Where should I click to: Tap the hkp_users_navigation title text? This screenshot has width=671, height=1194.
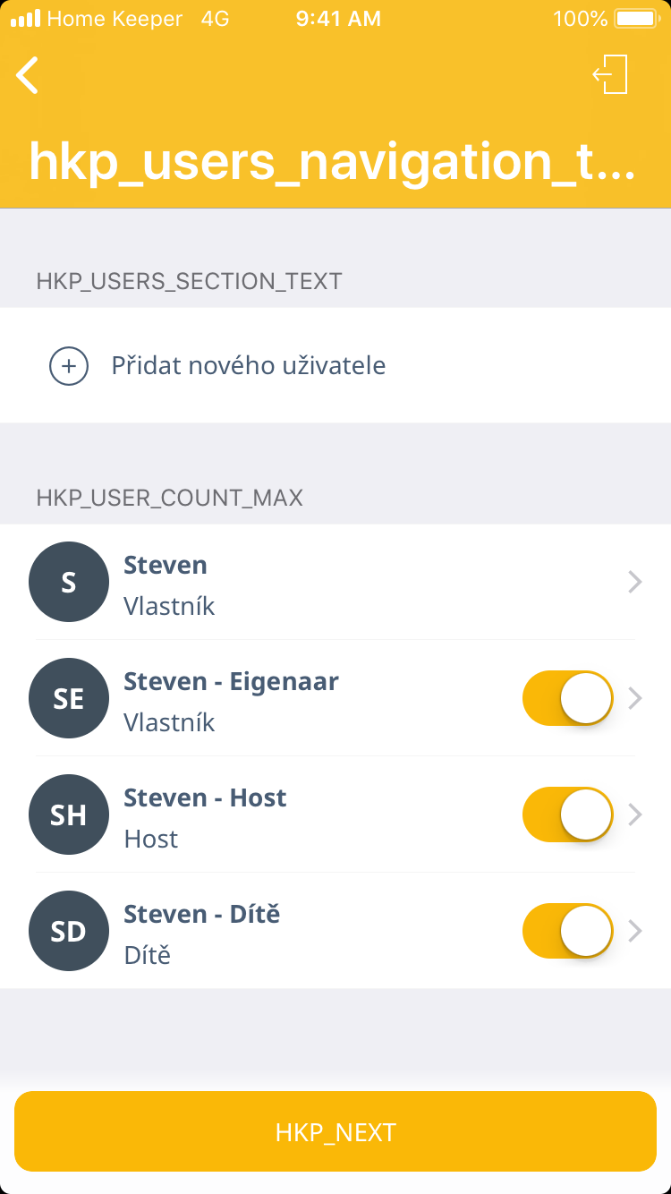point(332,161)
